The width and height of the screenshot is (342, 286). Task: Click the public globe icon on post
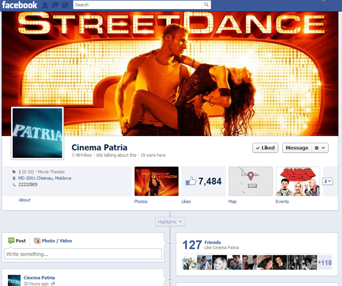click(x=53, y=284)
